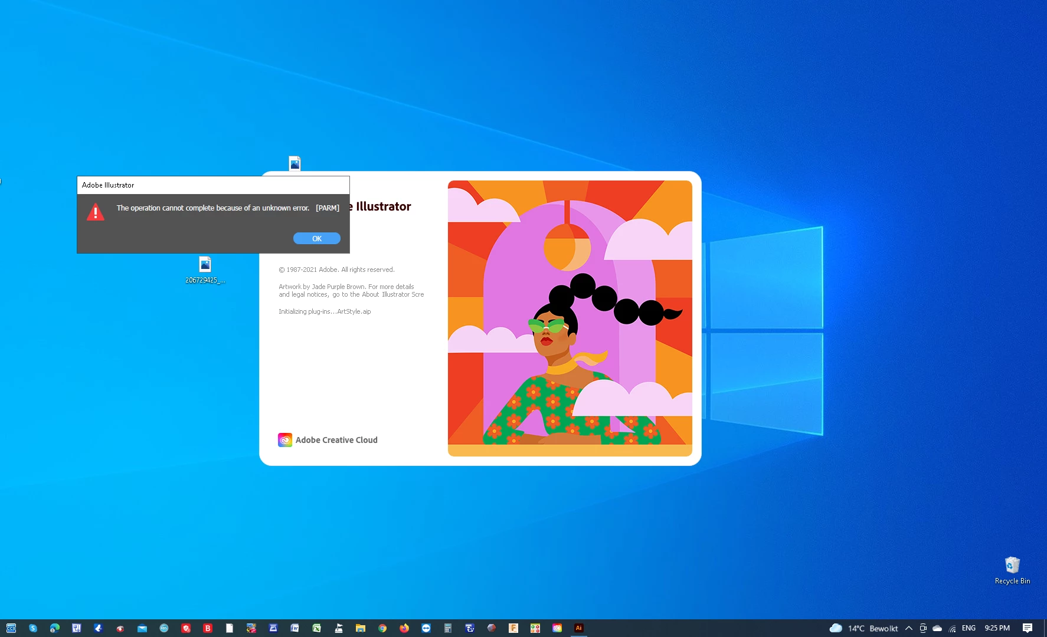Click the Adobe Creative Cloud logo on the splash screen
Image resolution: width=1047 pixels, height=637 pixels.
coord(285,440)
